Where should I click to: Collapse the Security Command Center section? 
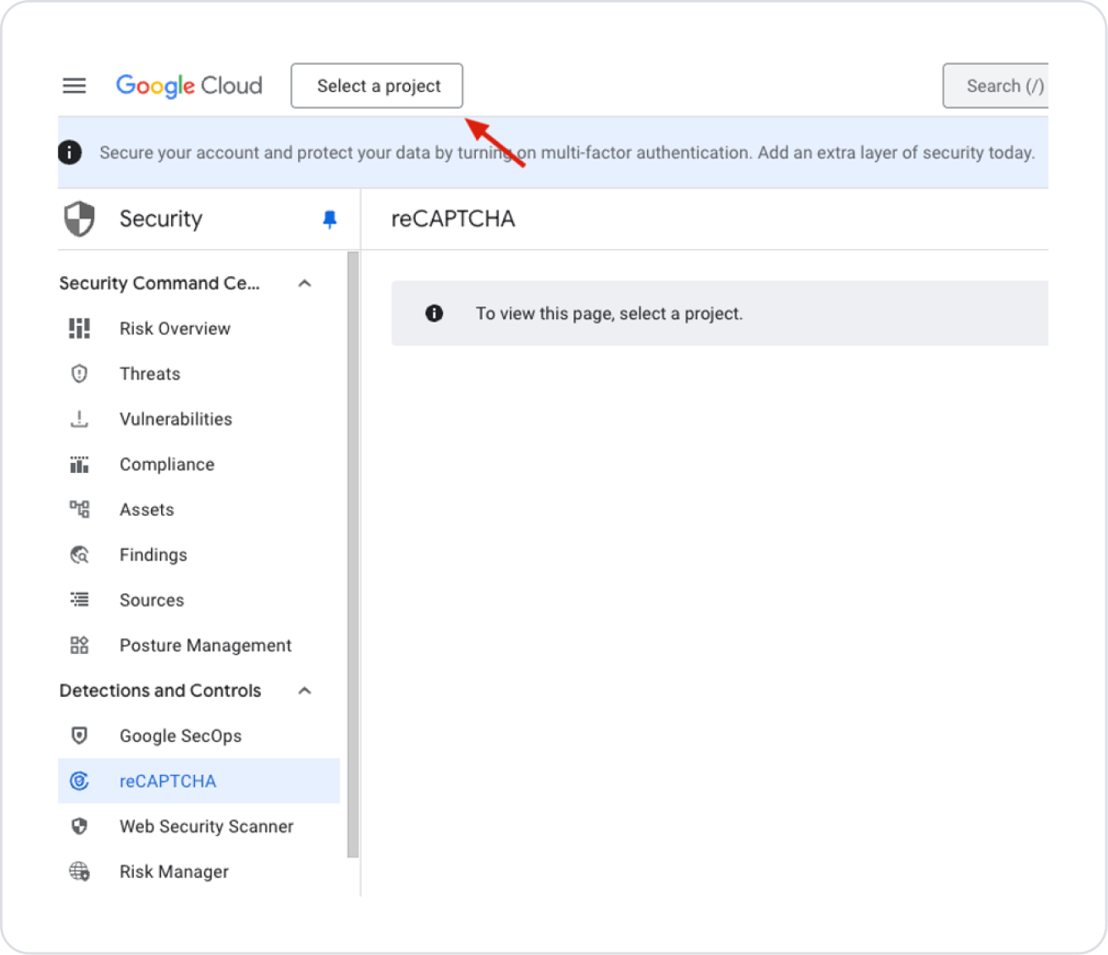coord(305,284)
